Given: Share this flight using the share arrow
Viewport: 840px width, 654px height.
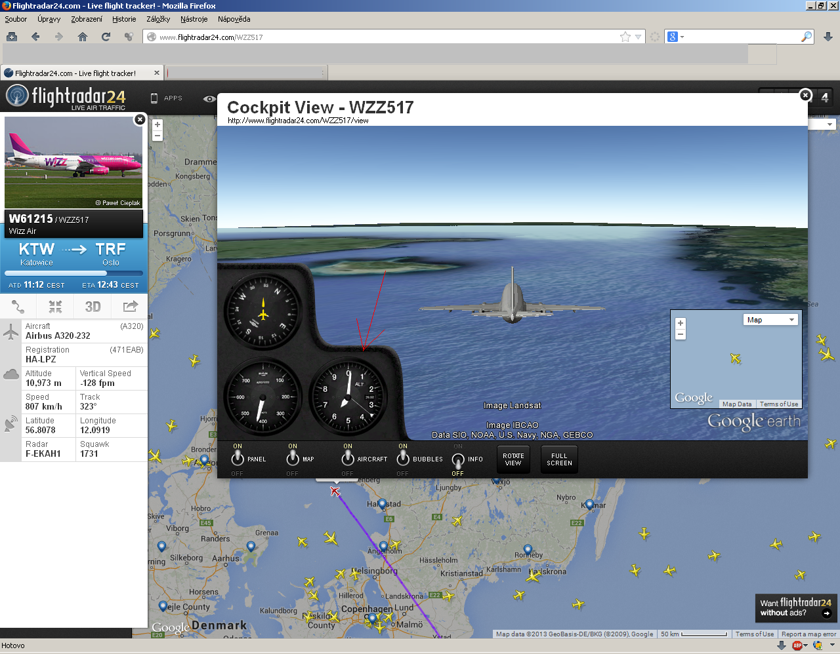Looking at the screenshot, I should [130, 306].
